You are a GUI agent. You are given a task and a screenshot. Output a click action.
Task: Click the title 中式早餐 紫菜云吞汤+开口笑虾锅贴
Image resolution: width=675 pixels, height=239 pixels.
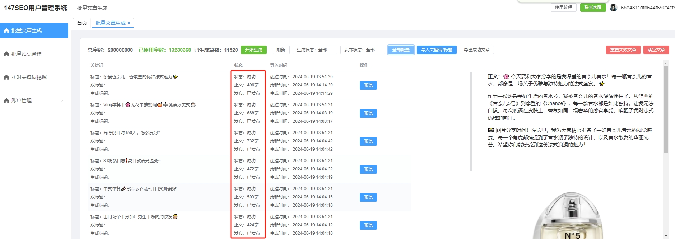point(134,189)
